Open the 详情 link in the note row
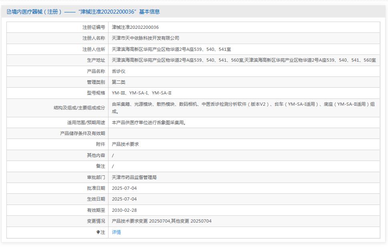This screenshot has width=388, height=247. (116, 232)
